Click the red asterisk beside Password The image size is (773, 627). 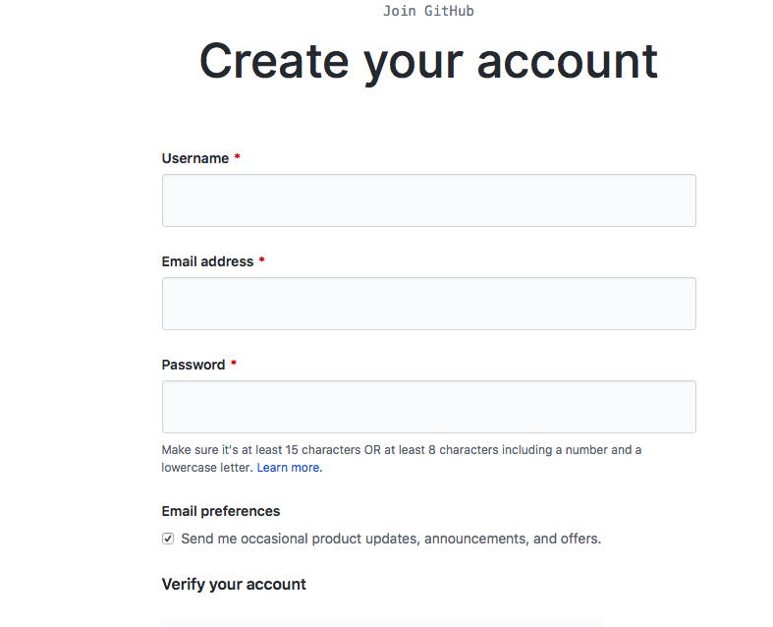pos(234,365)
